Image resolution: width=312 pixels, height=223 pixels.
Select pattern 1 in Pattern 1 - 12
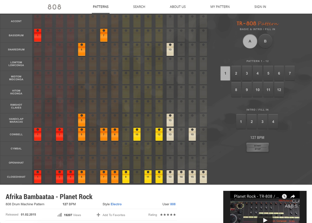pyautogui.click(x=225, y=73)
